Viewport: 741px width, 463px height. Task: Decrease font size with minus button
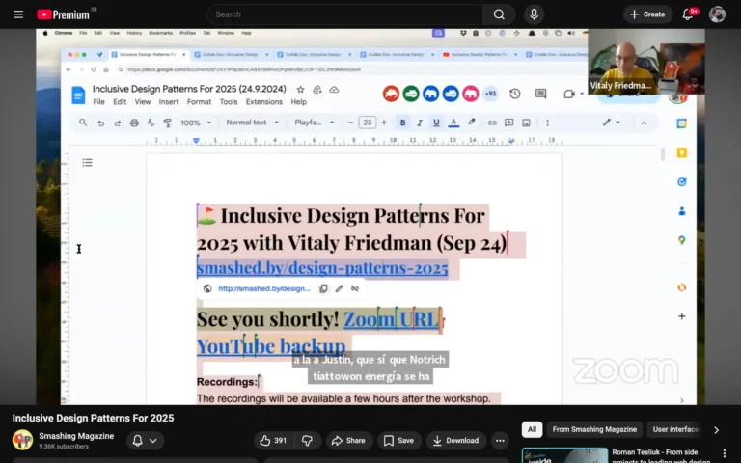coord(350,123)
